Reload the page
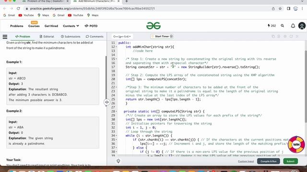This screenshot has height=172, width=307. 18,9
